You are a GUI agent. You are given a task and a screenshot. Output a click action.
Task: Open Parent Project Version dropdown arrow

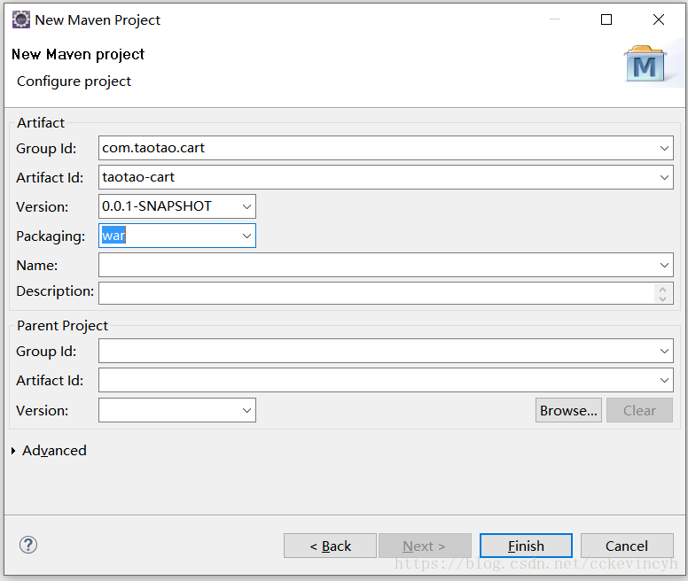246,411
